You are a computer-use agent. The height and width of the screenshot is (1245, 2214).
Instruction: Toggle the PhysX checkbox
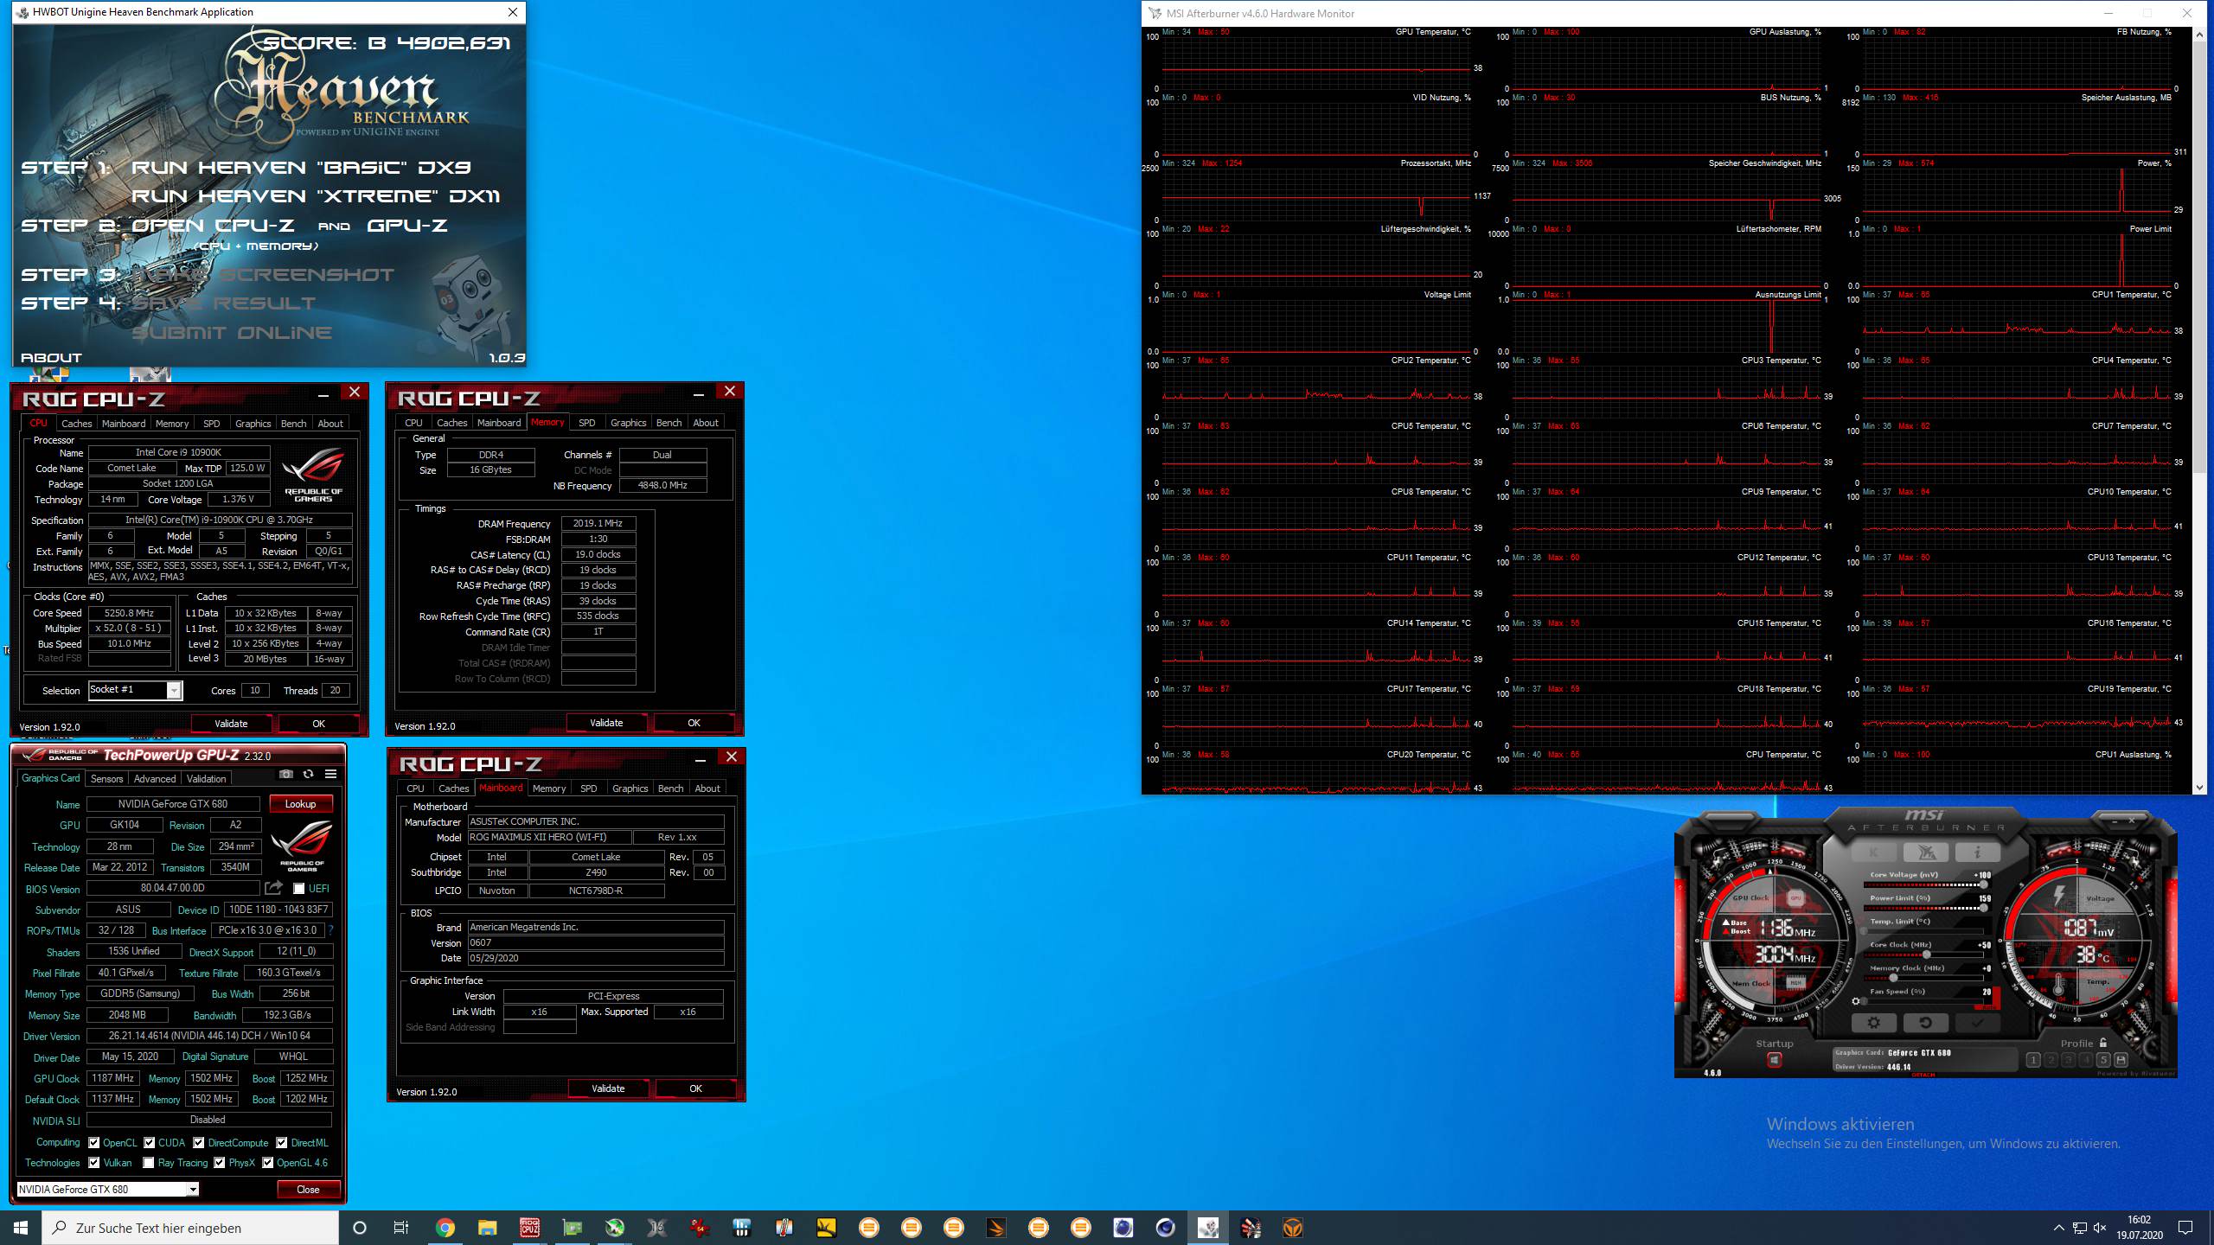tap(220, 1163)
